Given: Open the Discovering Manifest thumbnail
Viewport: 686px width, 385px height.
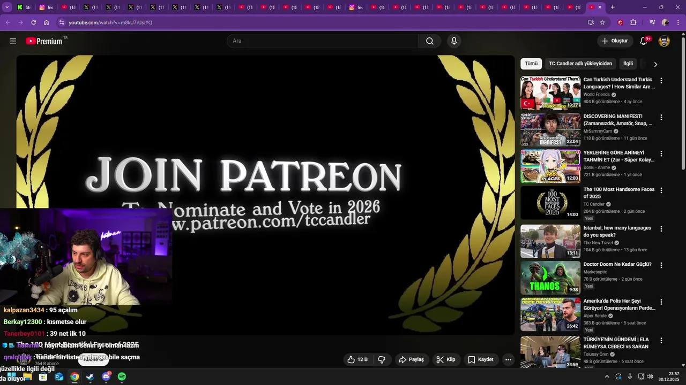Looking at the screenshot, I should coord(550,129).
